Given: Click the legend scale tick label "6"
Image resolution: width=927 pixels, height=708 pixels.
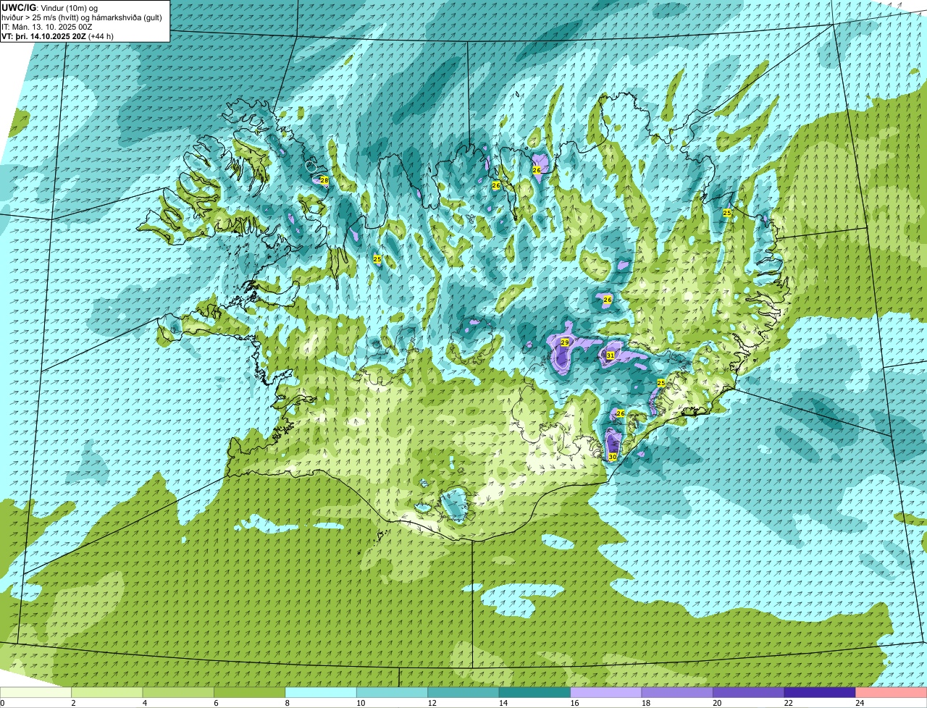Looking at the screenshot, I should [215, 702].
